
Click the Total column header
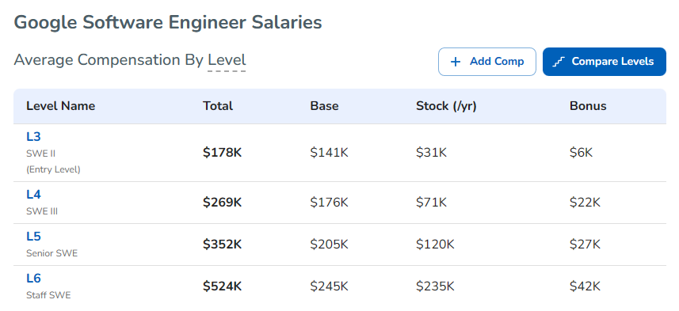coord(218,106)
